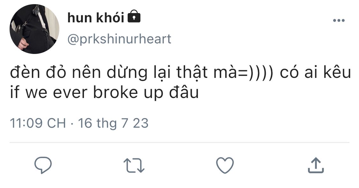Click the padlock protected-account icon
Viewport: 359px width, 188px height.
pos(134,17)
